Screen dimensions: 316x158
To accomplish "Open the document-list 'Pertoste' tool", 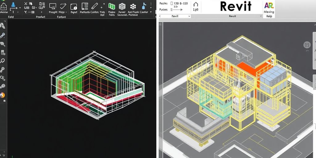I will click(x=85, y=6).
